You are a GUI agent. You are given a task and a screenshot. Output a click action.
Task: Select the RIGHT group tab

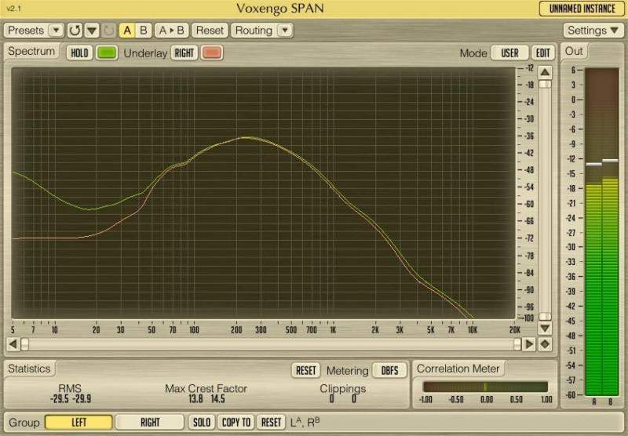tap(150, 422)
